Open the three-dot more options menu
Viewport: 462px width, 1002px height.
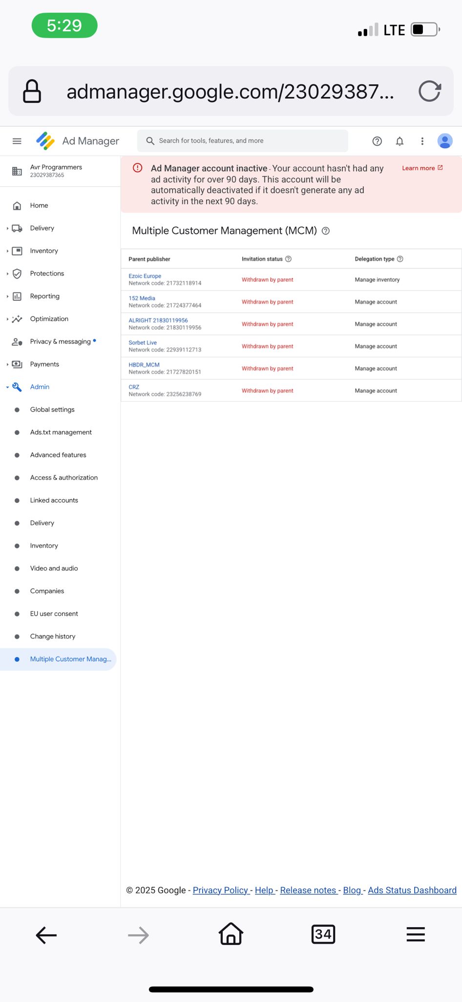(422, 141)
